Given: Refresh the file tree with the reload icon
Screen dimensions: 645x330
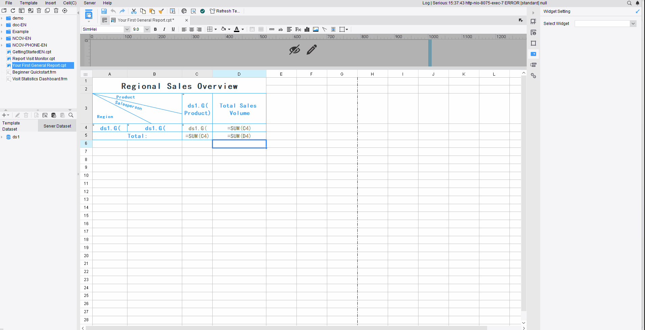Looking at the screenshot, I should (x=13, y=11).
